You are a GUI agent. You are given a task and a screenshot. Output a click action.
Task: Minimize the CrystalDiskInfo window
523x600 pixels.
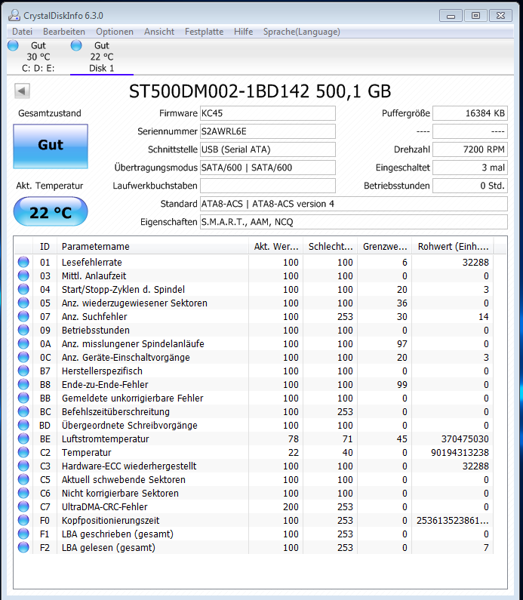pos(451,16)
